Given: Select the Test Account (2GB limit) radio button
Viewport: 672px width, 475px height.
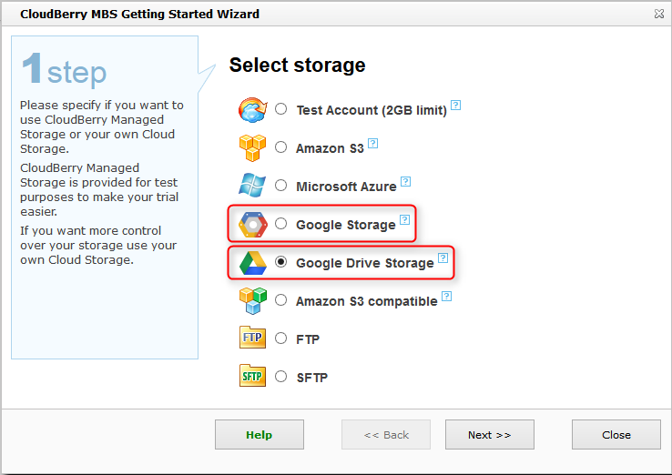Looking at the screenshot, I should tap(280, 109).
